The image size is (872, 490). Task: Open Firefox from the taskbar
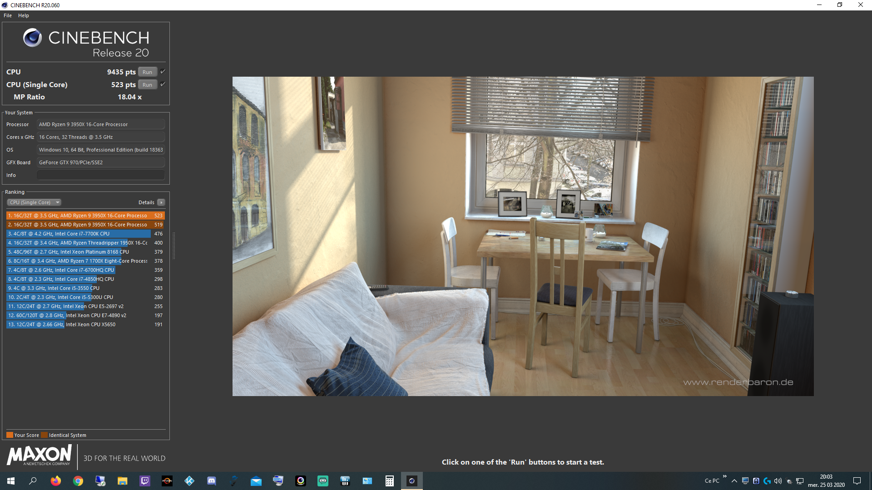tap(56, 481)
